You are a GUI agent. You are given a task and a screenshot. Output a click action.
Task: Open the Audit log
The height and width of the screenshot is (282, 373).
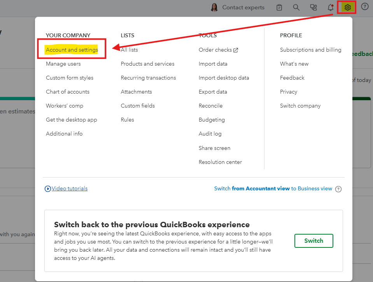coord(210,134)
